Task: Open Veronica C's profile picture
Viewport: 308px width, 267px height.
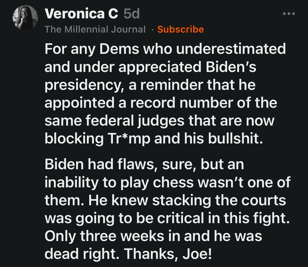Action: click(25, 18)
